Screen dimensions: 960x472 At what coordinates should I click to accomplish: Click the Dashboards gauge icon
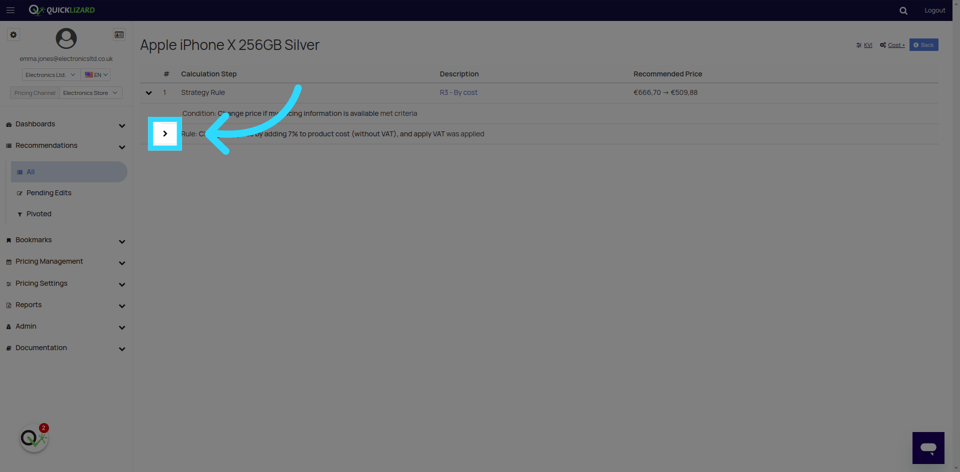[8, 124]
